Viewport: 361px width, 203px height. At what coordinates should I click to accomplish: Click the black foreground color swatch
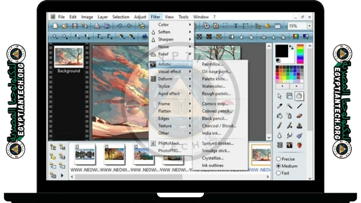(282, 51)
